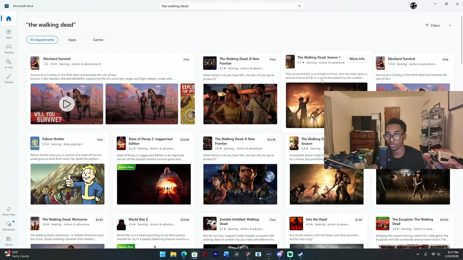This screenshot has width=463, height=260.
Task: Open Windows Start menu on taskbar
Action: point(162,254)
